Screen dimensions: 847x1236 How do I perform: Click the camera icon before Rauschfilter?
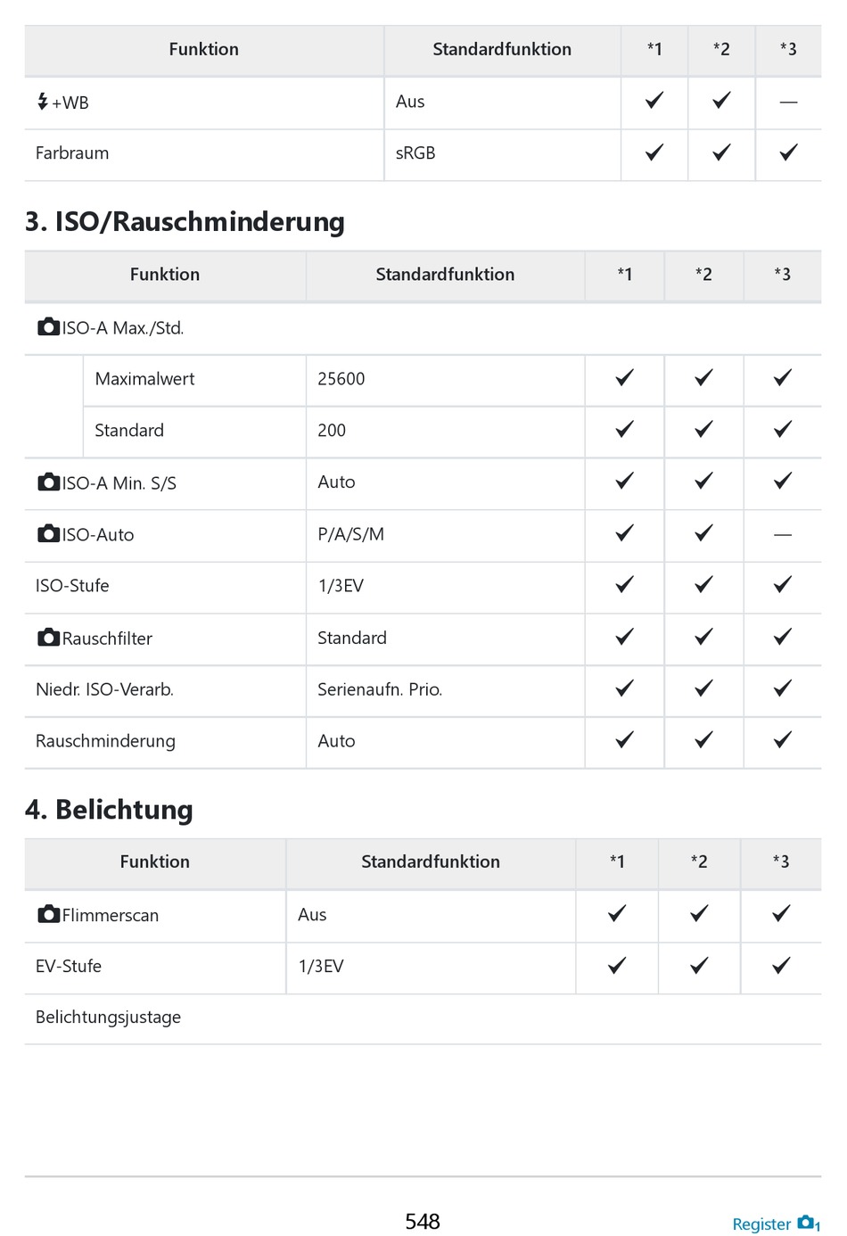tap(48, 638)
